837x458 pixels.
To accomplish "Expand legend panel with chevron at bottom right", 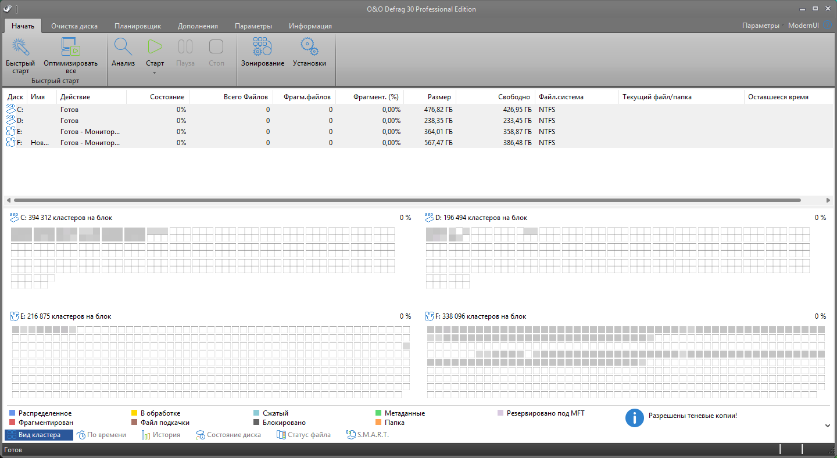I will pos(828,425).
